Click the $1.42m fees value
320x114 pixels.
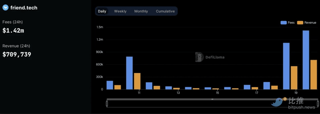[13, 30]
